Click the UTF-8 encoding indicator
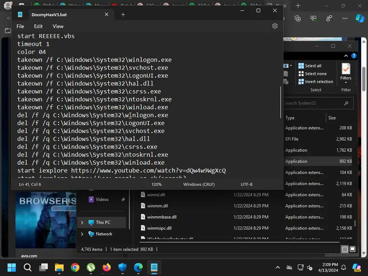This screenshot has width=368, height=276. pos(247,184)
